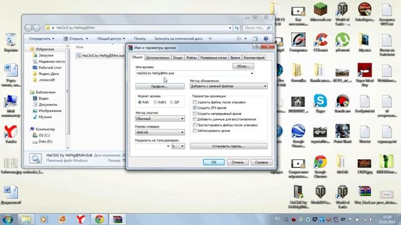This screenshot has width=401, height=225.
Task: Uncheck the create SFX archive option
Action: (195, 107)
